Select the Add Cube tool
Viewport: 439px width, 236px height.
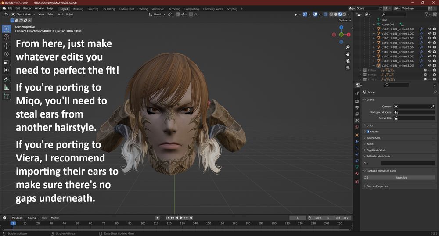(x=7, y=97)
